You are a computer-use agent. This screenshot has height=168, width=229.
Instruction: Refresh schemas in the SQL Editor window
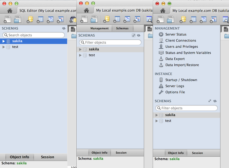click(x=64, y=28)
